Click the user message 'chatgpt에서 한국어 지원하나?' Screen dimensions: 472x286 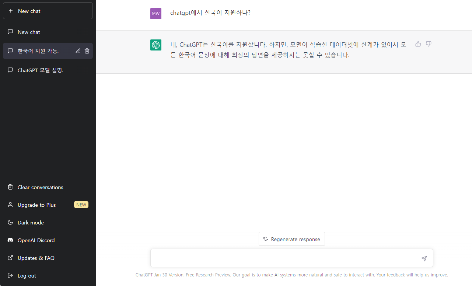coord(210,13)
